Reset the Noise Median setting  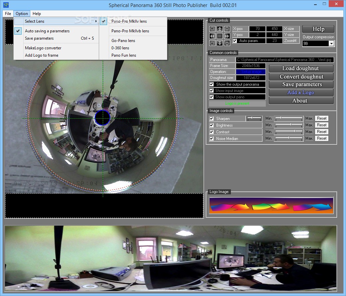(x=322, y=138)
